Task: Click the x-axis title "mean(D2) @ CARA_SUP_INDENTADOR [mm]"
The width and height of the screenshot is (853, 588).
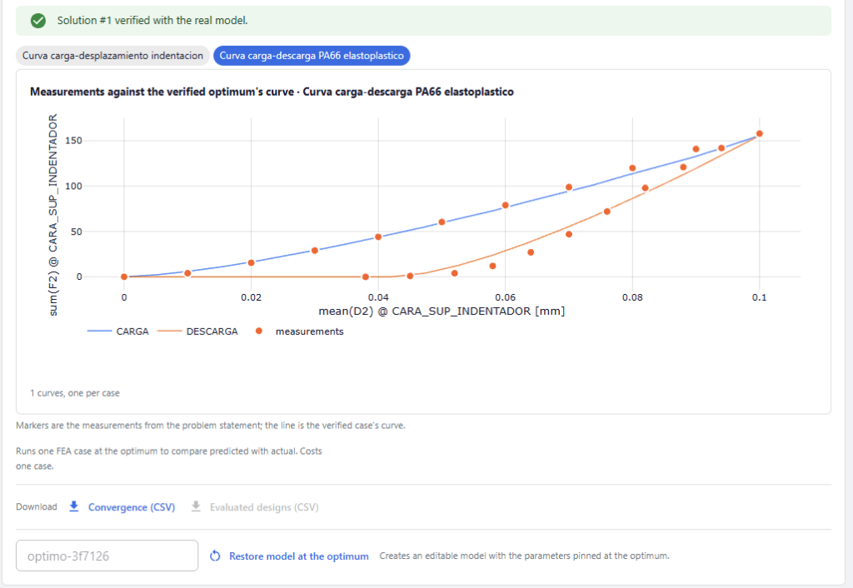Action: click(441, 311)
